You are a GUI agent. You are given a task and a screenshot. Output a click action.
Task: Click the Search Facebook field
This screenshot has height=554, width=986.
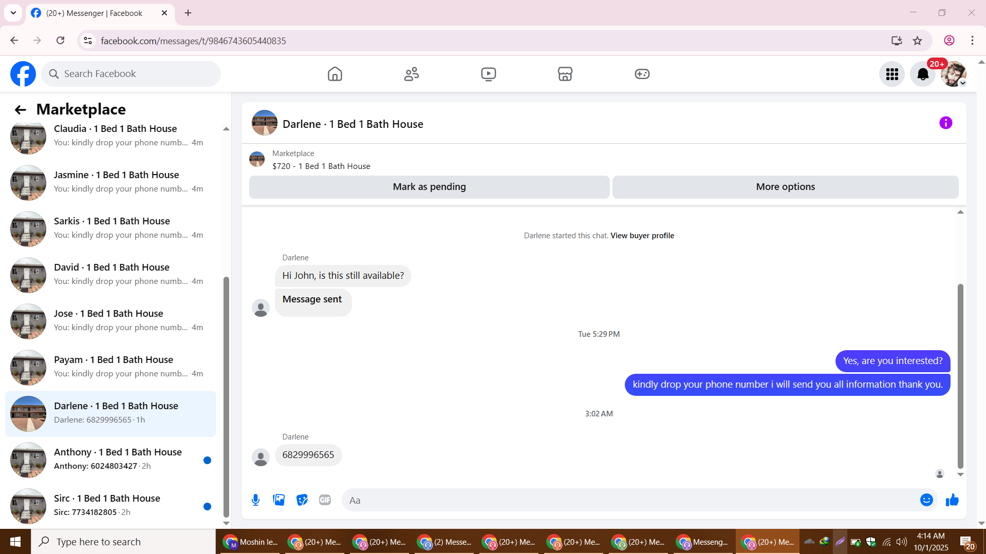point(131,74)
